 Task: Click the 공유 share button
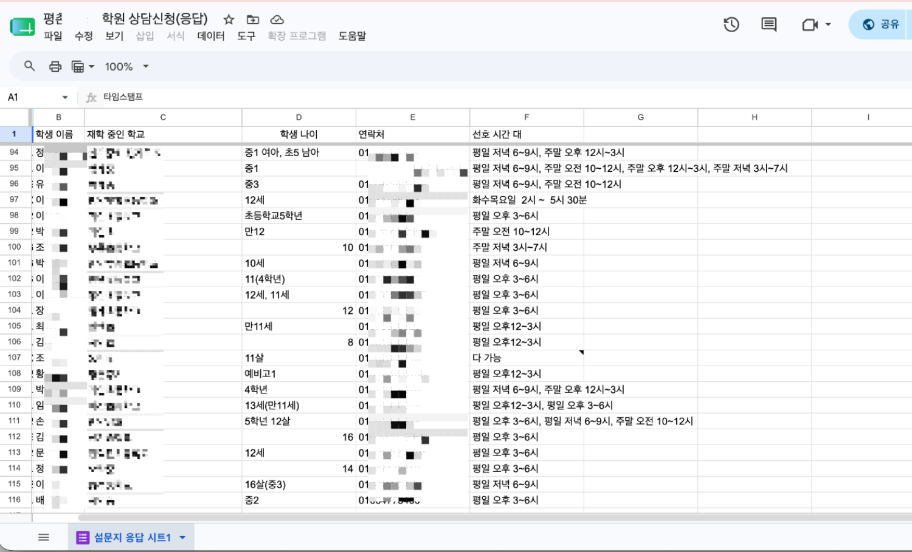click(881, 24)
